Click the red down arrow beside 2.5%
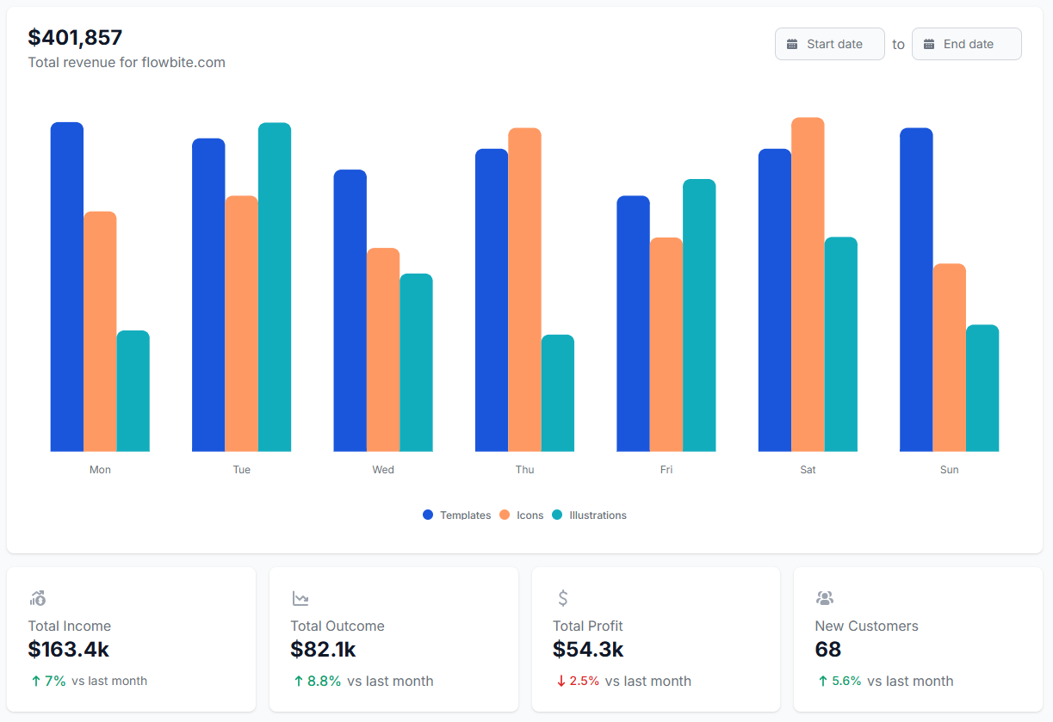 562,680
